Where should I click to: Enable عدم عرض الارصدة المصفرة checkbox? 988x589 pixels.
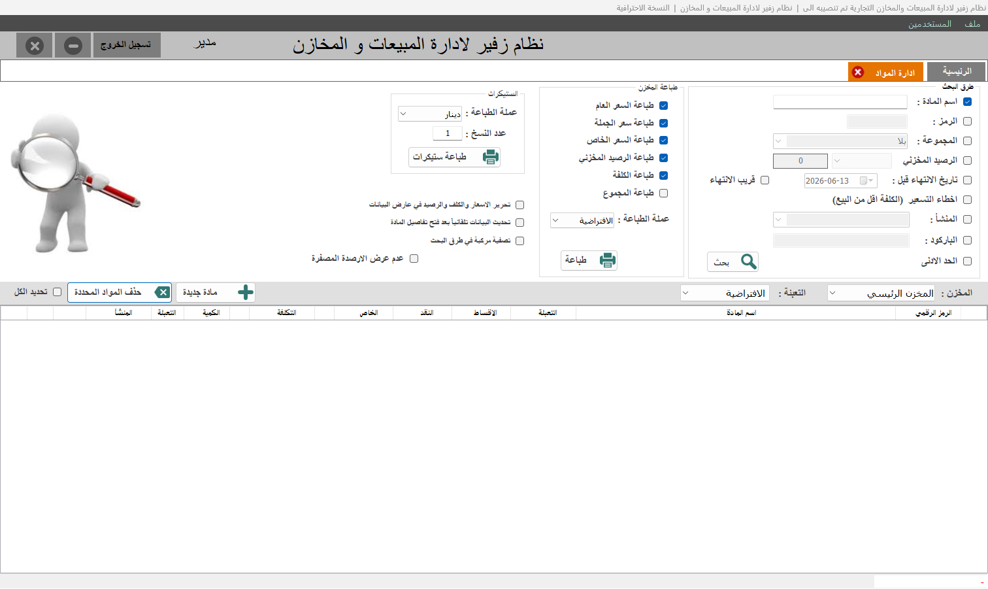(x=414, y=258)
